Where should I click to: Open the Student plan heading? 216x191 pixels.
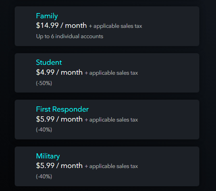(49, 62)
